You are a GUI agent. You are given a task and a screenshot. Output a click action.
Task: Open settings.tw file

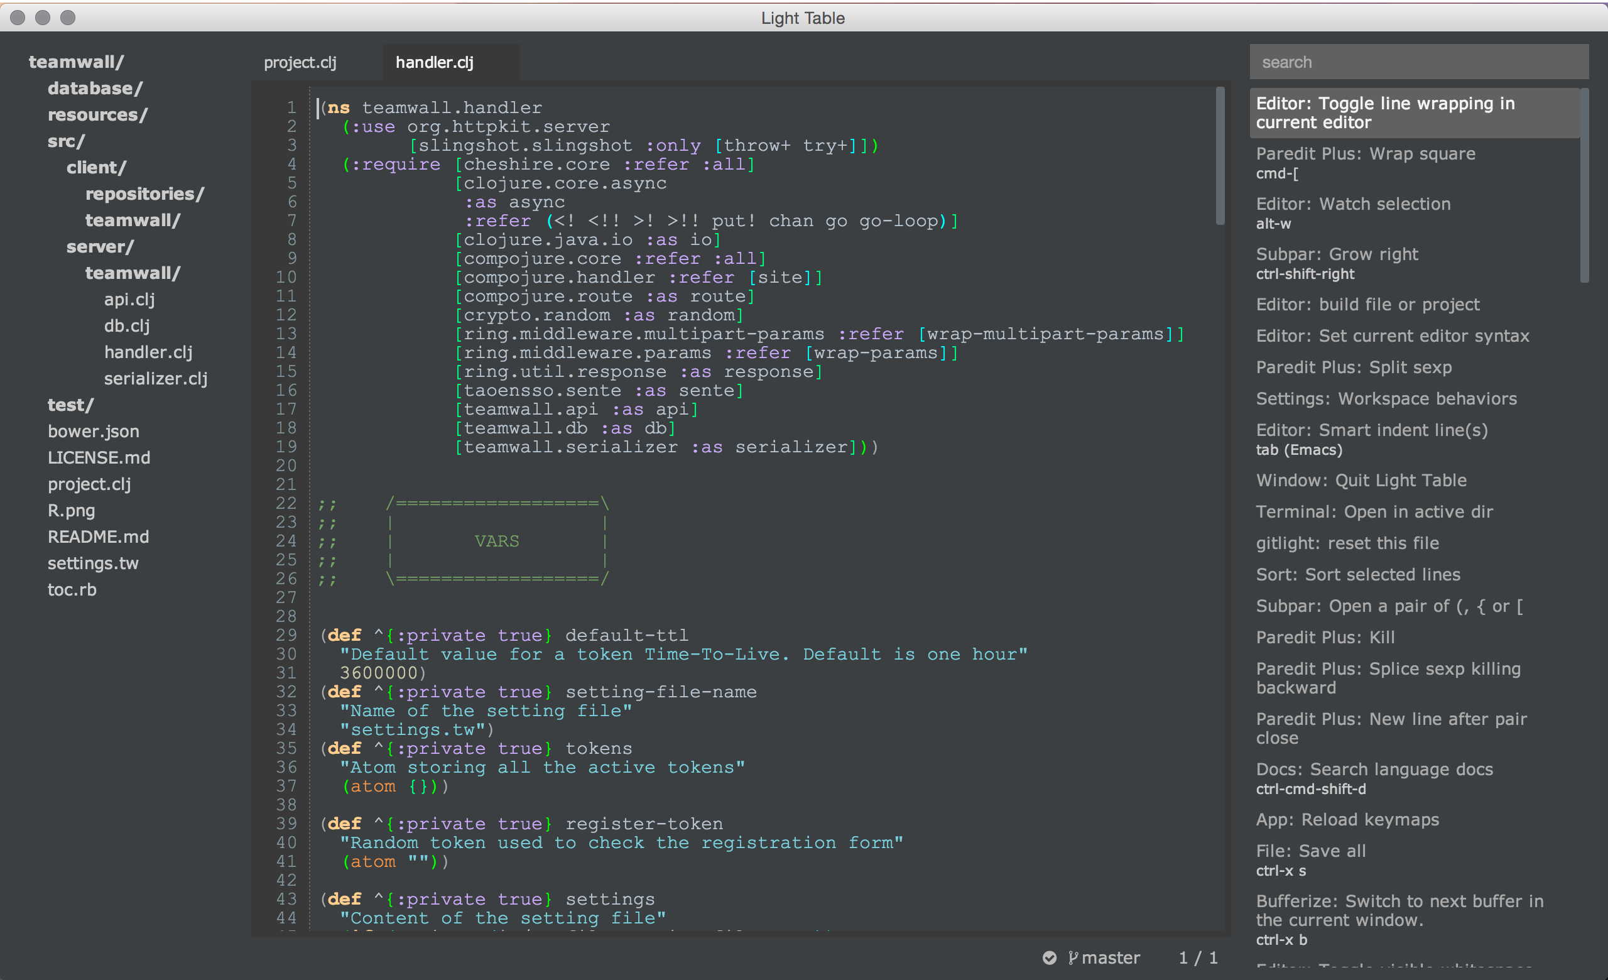93,563
